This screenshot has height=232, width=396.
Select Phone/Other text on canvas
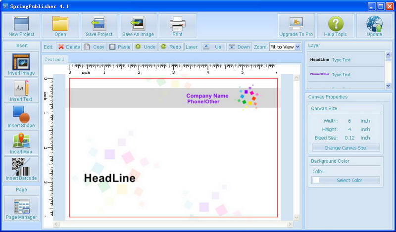(x=203, y=101)
